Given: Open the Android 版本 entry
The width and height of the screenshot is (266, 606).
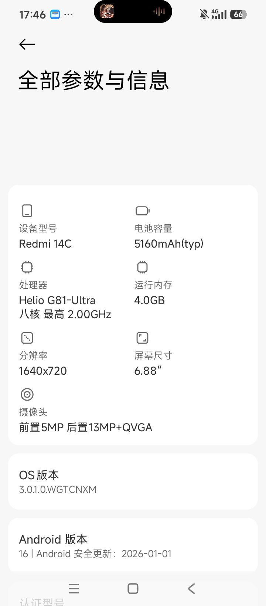Looking at the screenshot, I should 133,546.
